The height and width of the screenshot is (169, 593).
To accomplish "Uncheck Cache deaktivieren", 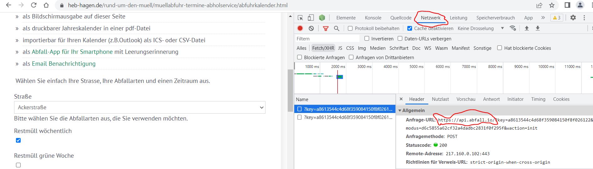I will pos(410,28).
